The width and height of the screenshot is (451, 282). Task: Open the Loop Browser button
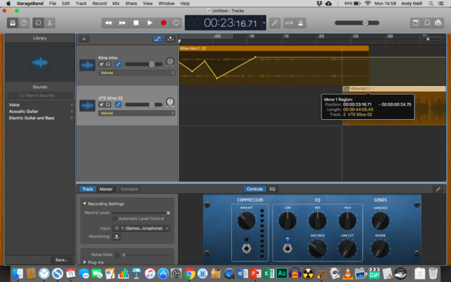(427, 23)
